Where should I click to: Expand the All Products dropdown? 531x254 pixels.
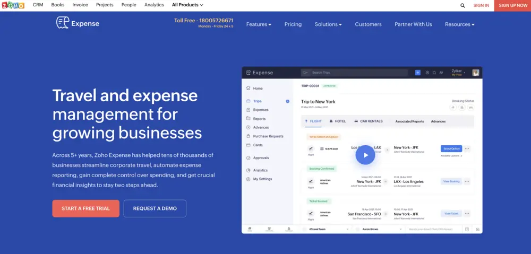pyautogui.click(x=187, y=5)
